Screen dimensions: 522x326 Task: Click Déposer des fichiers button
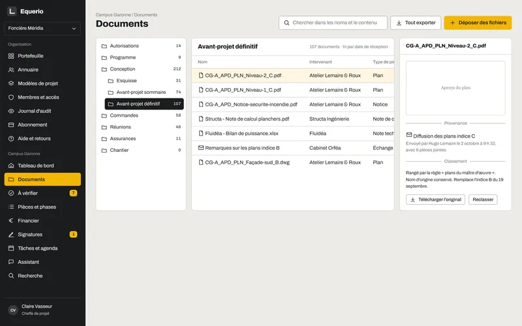click(x=478, y=23)
